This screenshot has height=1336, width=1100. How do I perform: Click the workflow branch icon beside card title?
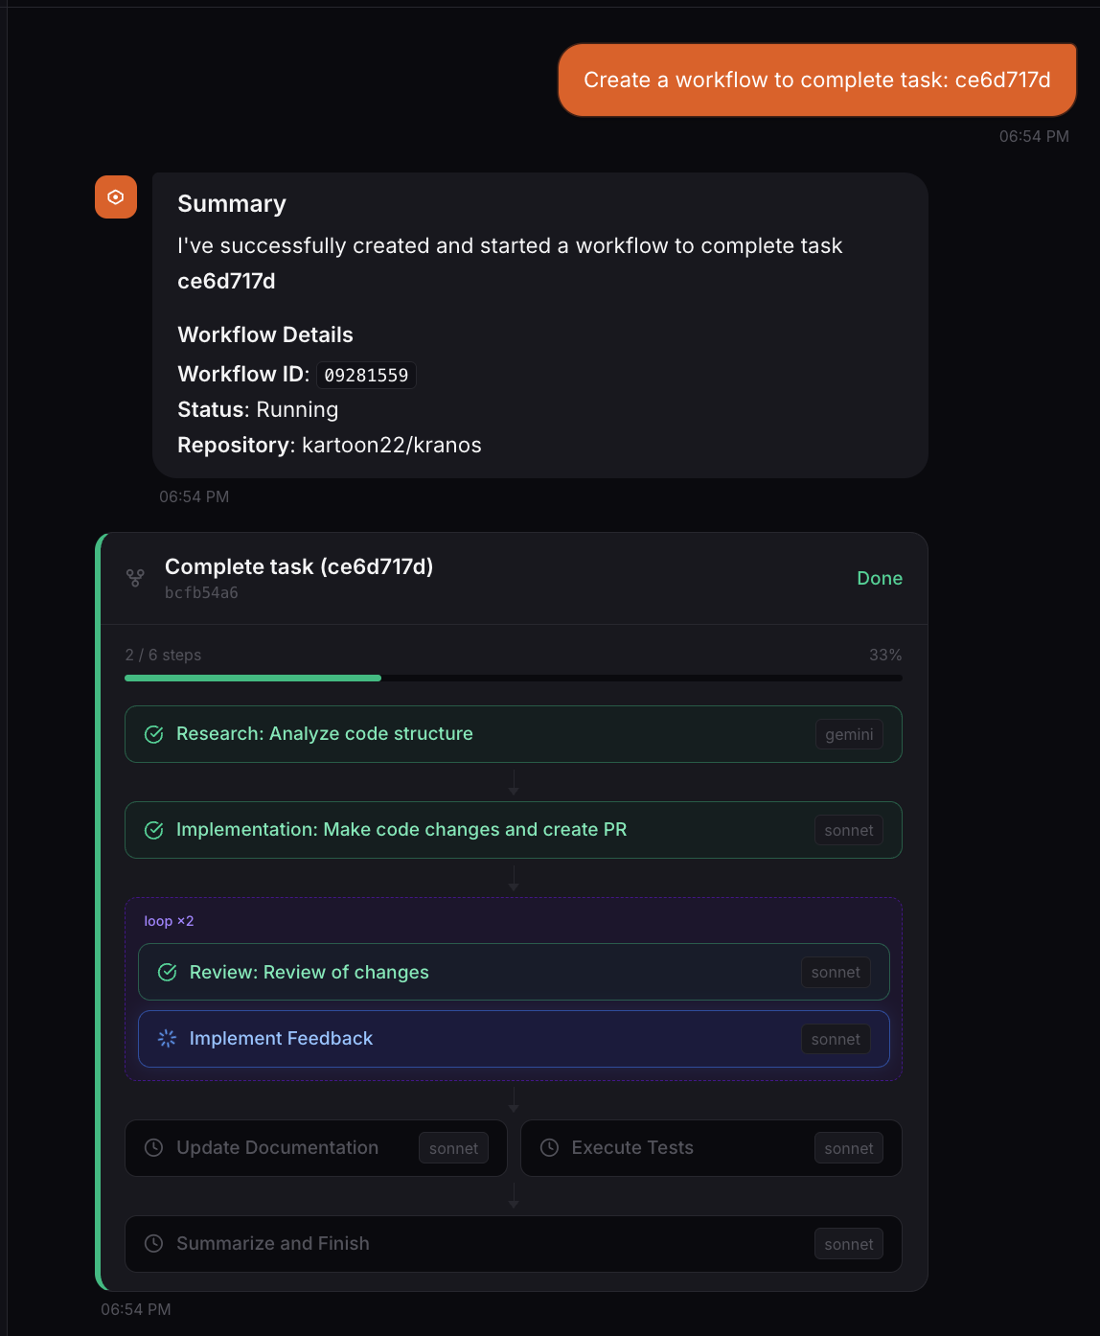(x=135, y=578)
